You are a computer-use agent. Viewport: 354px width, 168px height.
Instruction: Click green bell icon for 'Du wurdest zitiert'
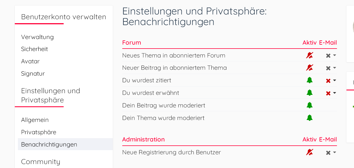[309, 80]
